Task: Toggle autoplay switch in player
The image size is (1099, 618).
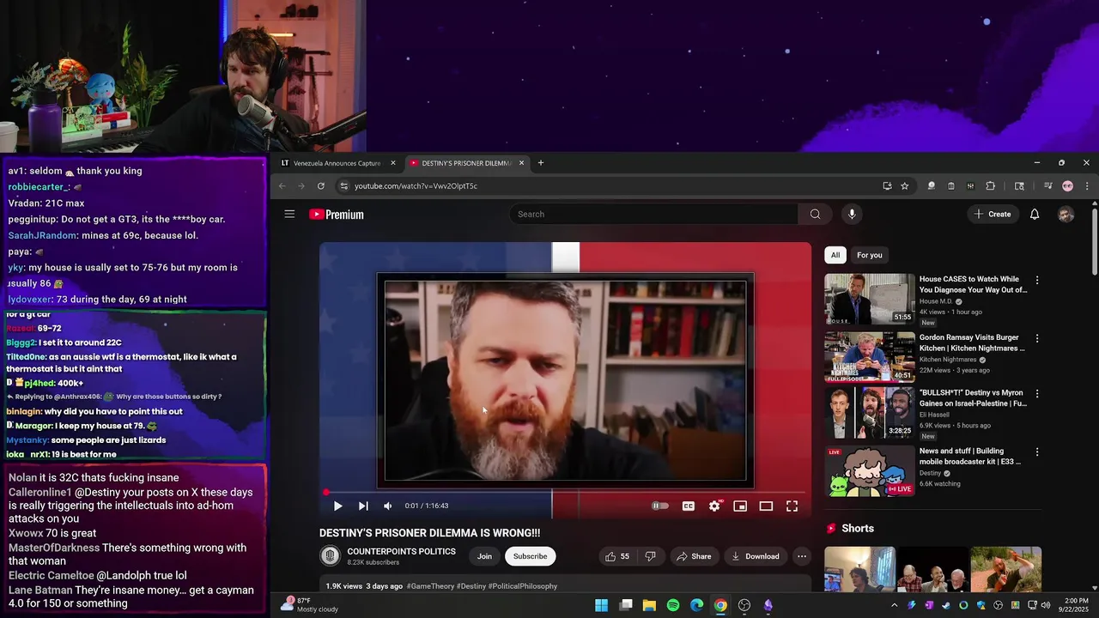Action: click(x=659, y=506)
